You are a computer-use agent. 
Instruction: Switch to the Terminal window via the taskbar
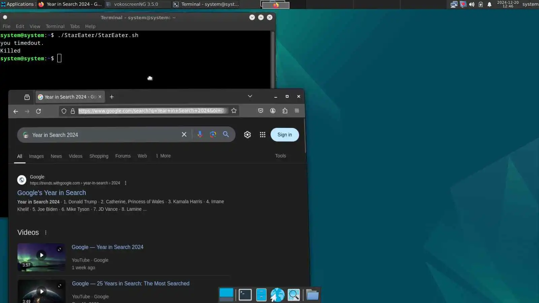pyautogui.click(x=206, y=4)
